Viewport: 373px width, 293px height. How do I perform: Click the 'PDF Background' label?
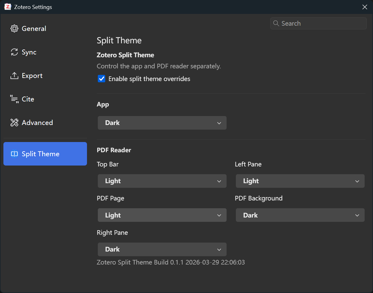tap(259, 198)
